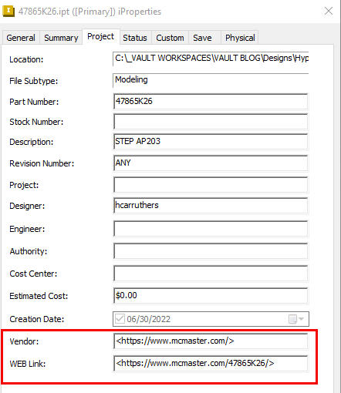Click the Cost Center: label
The image size is (341, 393).
pyautogui.click(x=33, y=274)
